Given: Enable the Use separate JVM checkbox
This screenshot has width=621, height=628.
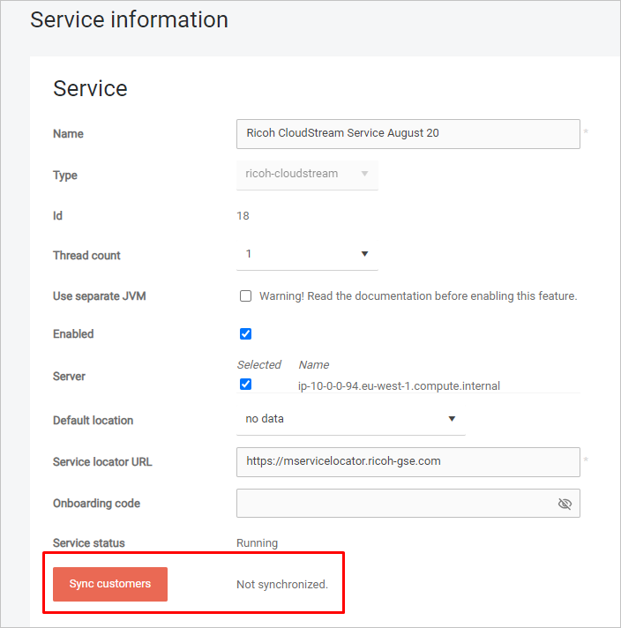Looking at the screenshot, I should coord(246,296).
